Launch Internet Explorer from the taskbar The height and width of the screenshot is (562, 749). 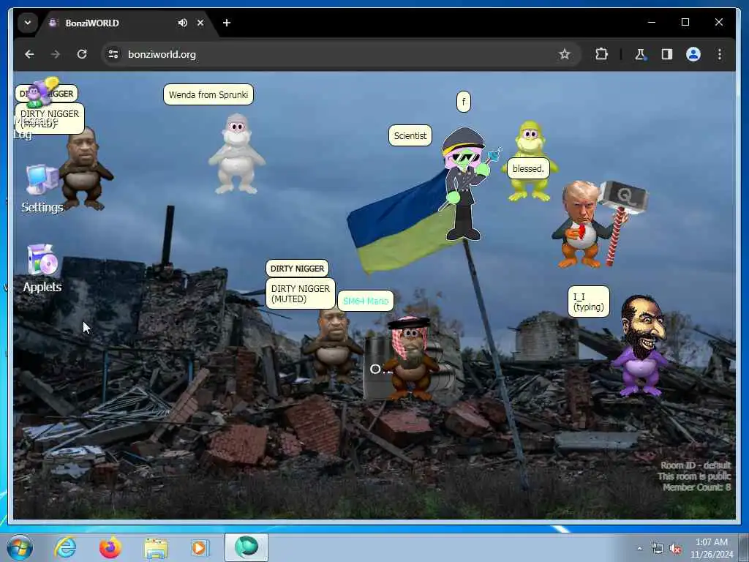click(65, 547)
